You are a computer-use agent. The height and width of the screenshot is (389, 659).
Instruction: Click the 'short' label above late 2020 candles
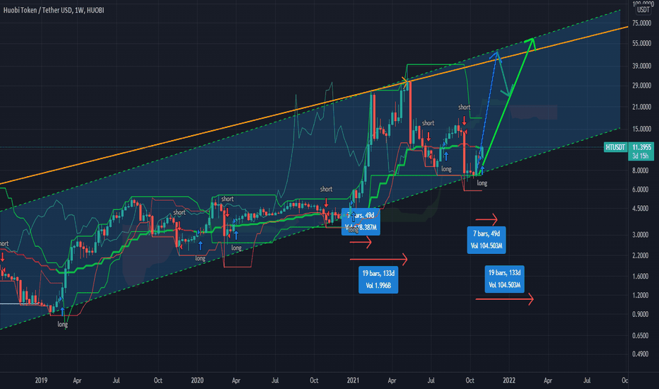[326, 190]
